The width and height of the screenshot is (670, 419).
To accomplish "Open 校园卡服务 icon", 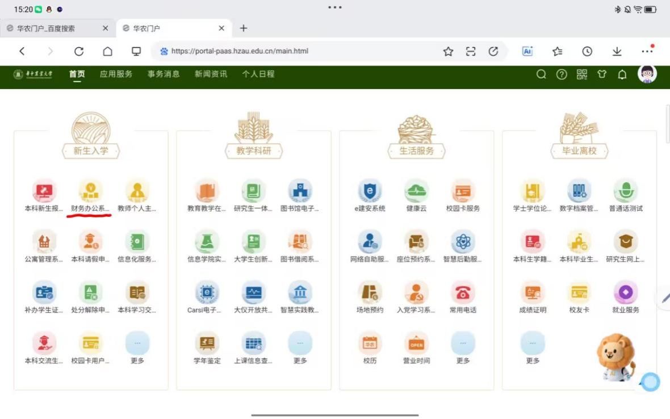I will (463, 191).
